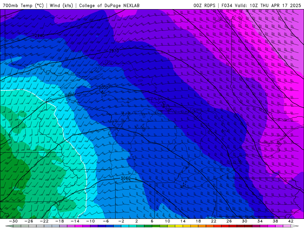Click the 38 colorbar scale value
Image resolution: width=304 pixels, height=228 pixels.
pyautogui.click(x=275, y=221)
